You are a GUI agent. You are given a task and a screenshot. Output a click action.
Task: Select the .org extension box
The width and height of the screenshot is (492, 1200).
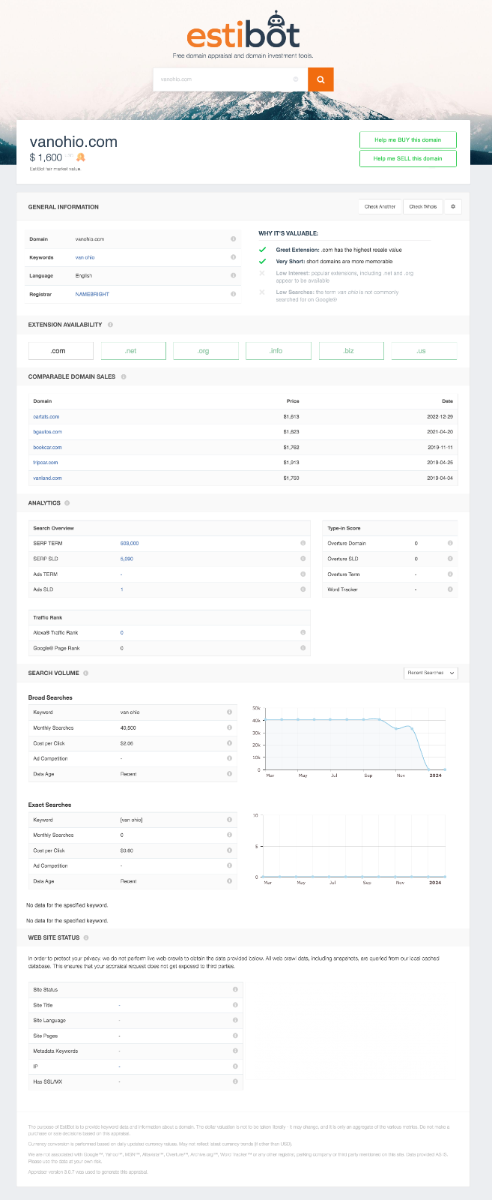(x=204, y=351)
